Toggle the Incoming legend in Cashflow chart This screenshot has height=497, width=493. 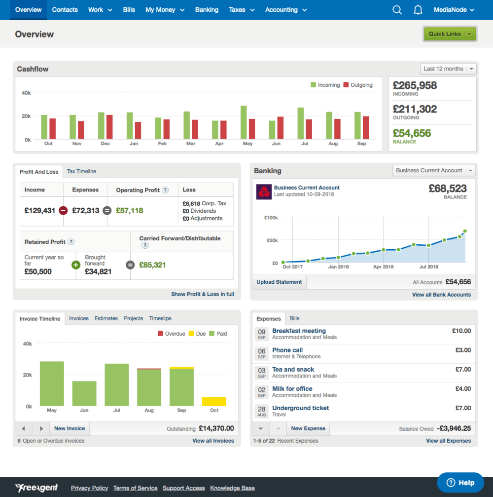(x=325, y=85)
